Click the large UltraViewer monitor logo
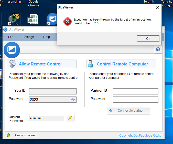Screen dimensions: 173x144 12,50
